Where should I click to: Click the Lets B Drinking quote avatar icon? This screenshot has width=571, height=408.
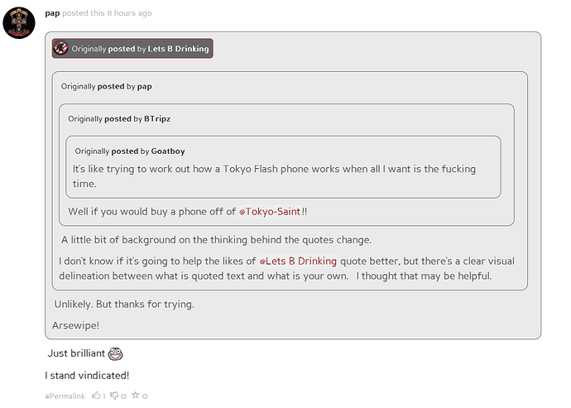[x=60, y=49]
